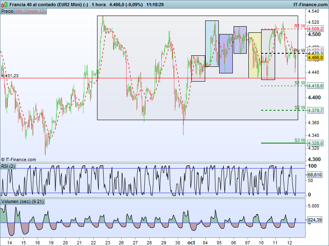Click the 4.431,23 horizontal line label
The height and width of the screenshot is (246, 329).
10,75
